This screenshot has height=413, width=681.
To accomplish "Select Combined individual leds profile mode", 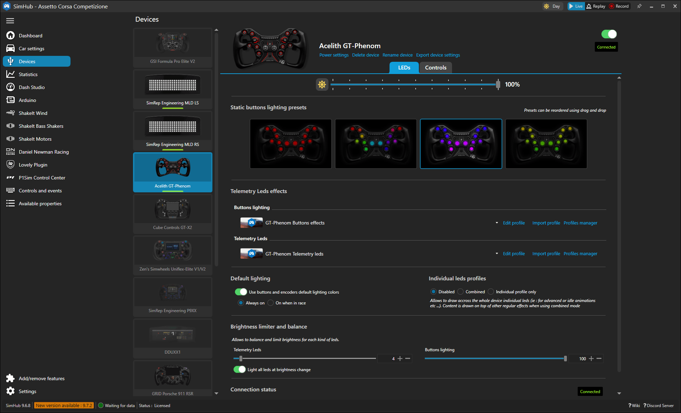I will tap(460, 292).
